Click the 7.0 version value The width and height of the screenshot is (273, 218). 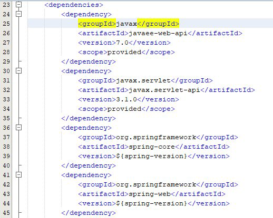[122, 43]
